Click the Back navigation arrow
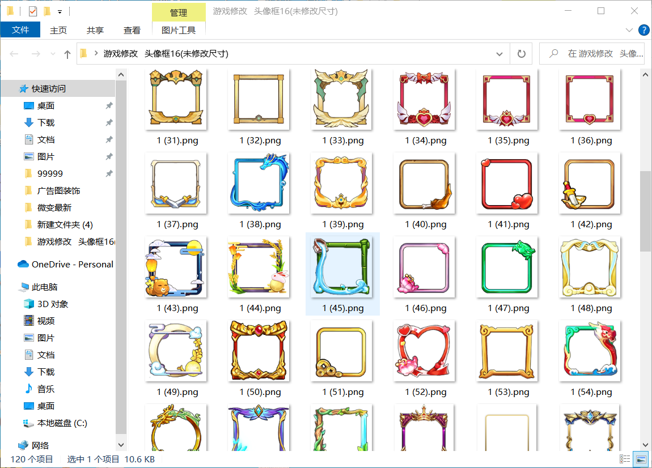 tap(15, 54)
